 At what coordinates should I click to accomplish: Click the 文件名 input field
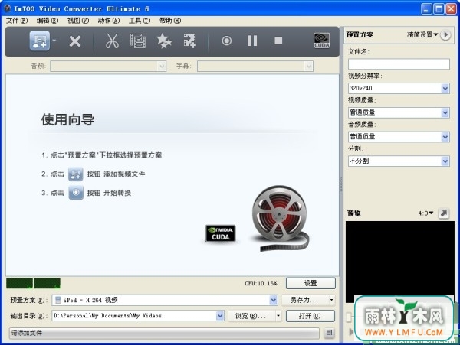[399, 63]
